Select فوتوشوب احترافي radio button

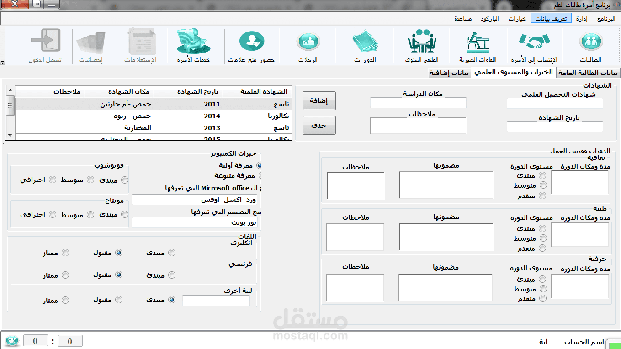coord(53,180)
